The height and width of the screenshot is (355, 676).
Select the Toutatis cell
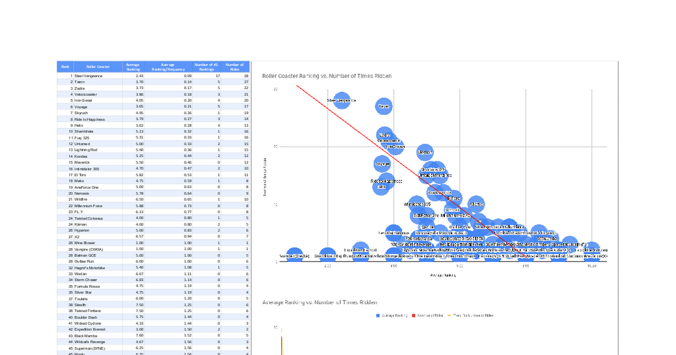click(x=97, y=299)
